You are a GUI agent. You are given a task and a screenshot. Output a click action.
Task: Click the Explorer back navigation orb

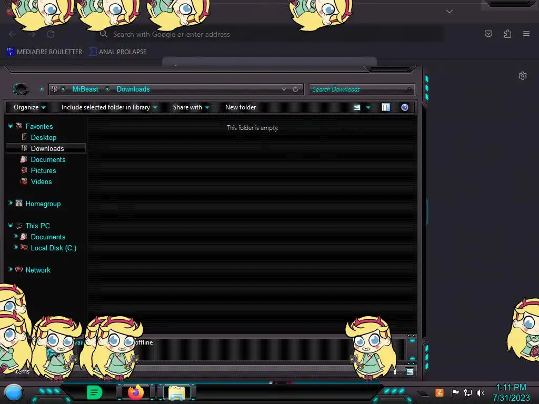pos(21,89)
